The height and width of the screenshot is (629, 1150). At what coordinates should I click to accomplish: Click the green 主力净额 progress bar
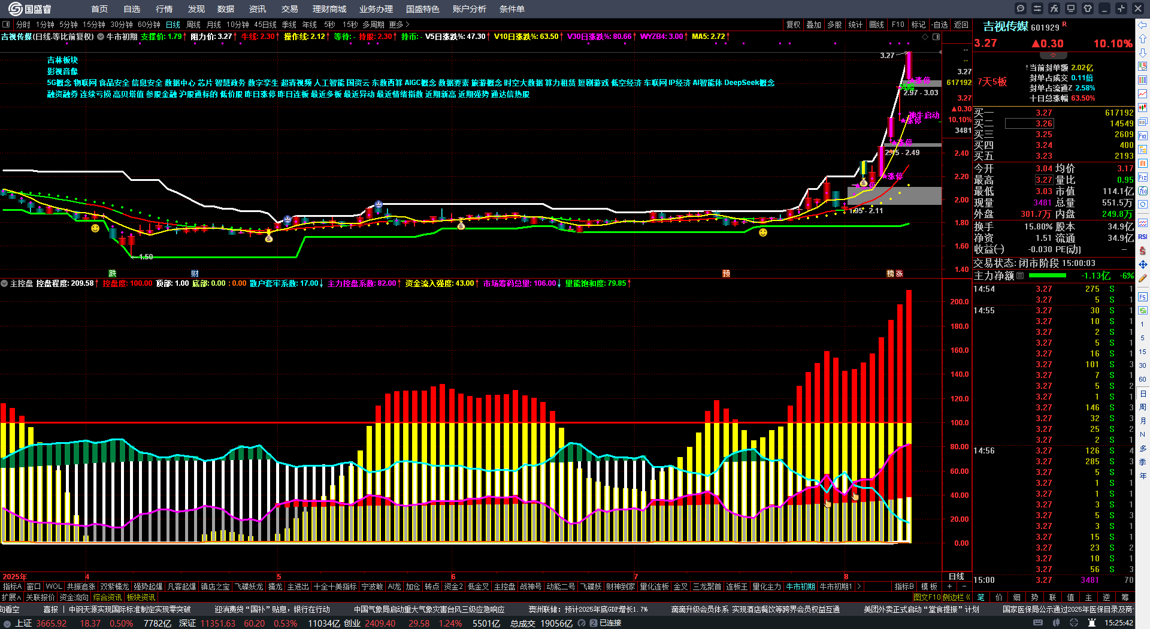click(1047, 276)
